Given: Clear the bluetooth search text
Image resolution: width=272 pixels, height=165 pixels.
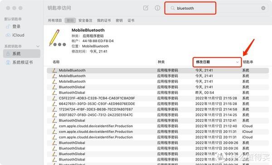Looking at the screenshot, I should pyautogui.click(x=263, y=8).
